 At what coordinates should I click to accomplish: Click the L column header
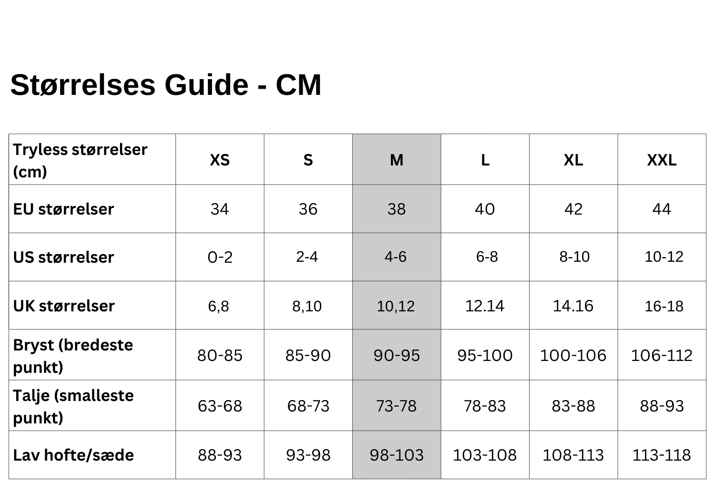(x=485, y=160)
